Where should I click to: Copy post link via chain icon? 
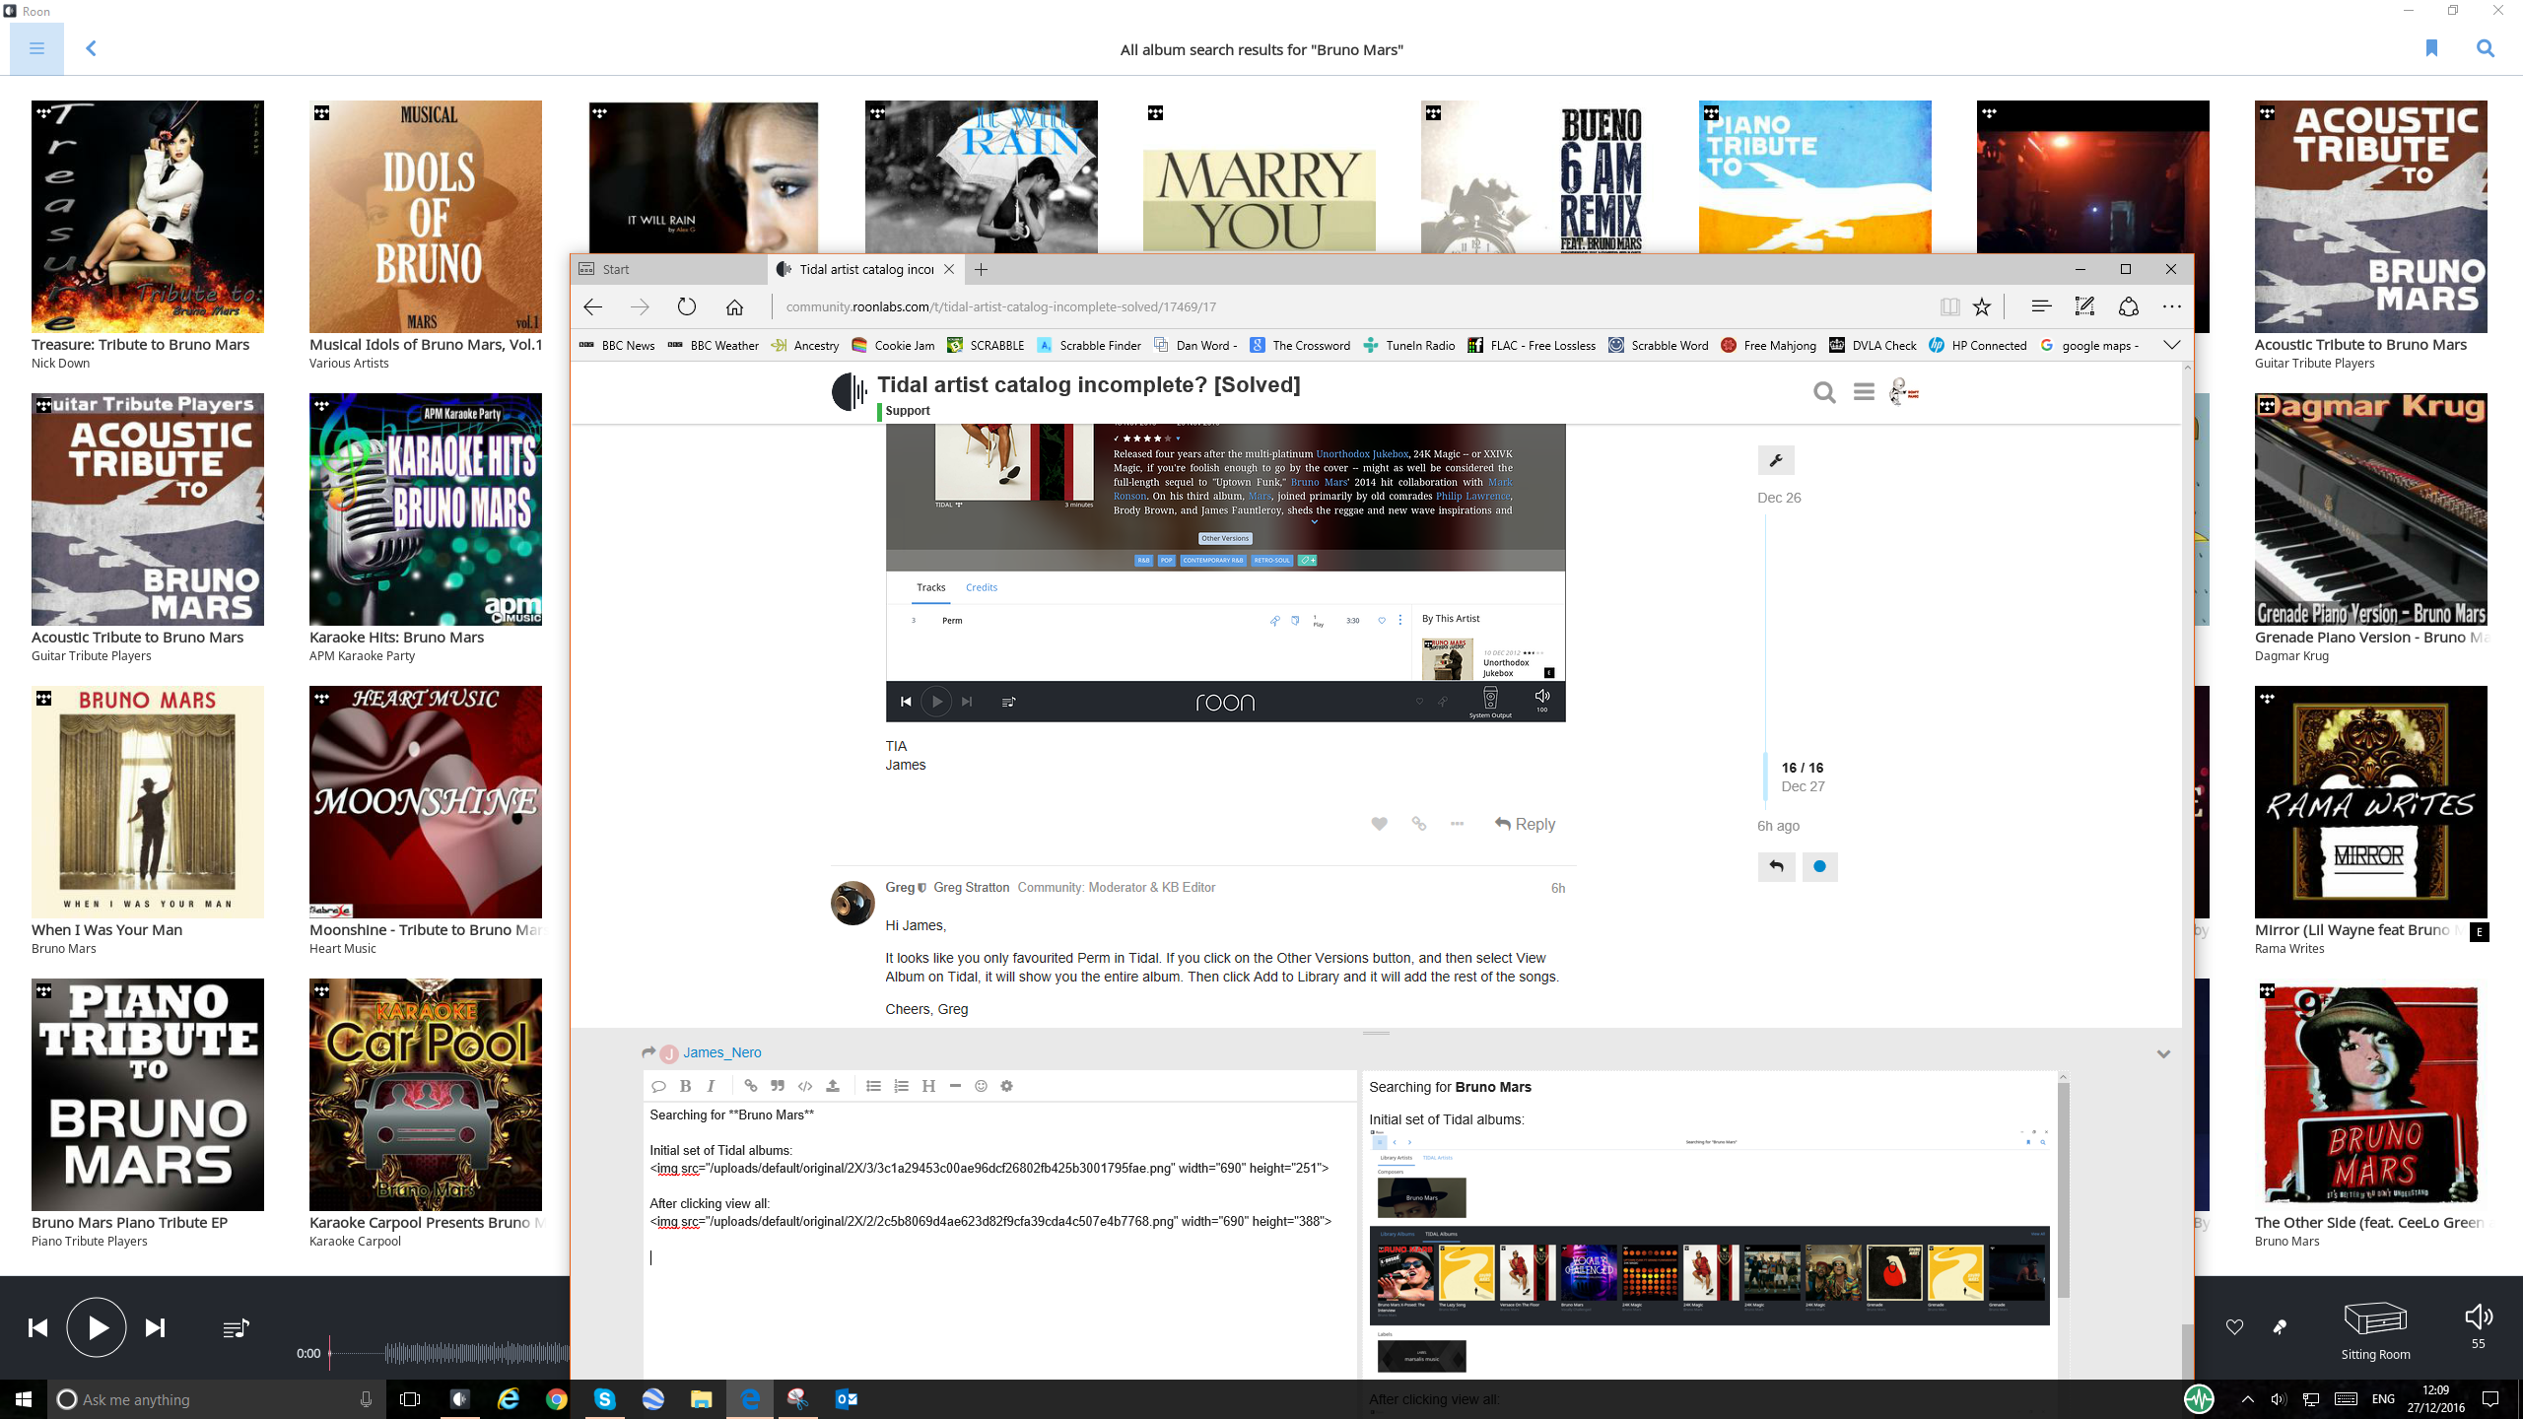[1418, 824]
